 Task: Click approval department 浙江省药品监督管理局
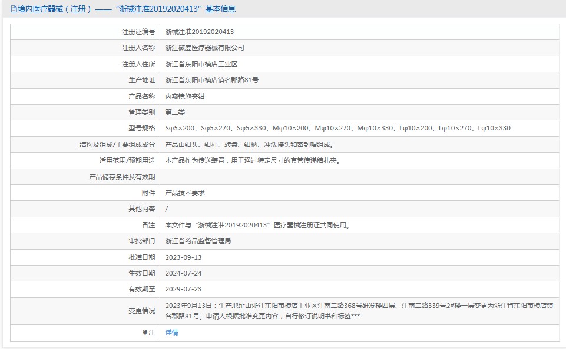tap(198, 241)
